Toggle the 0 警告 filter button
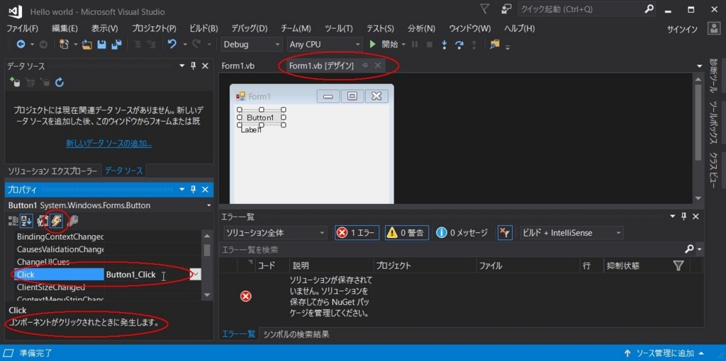Viewport: 726px width, 361px height. pos(406,233)
